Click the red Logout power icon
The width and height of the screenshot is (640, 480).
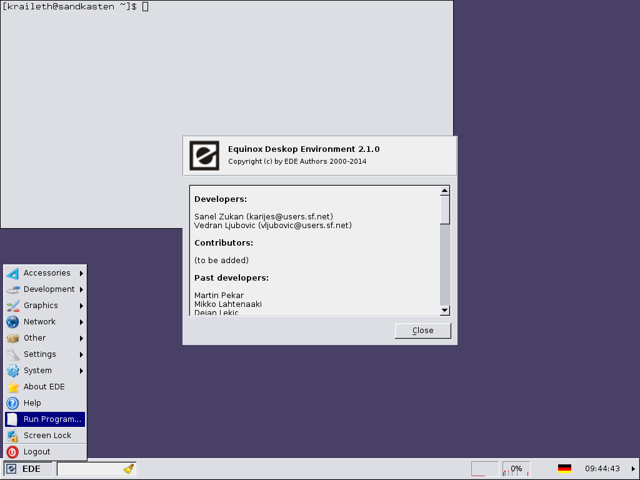point(12,452)
